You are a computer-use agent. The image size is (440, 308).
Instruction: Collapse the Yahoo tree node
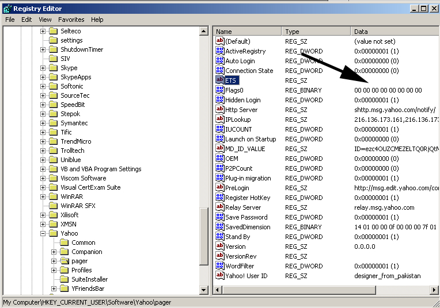43,233
